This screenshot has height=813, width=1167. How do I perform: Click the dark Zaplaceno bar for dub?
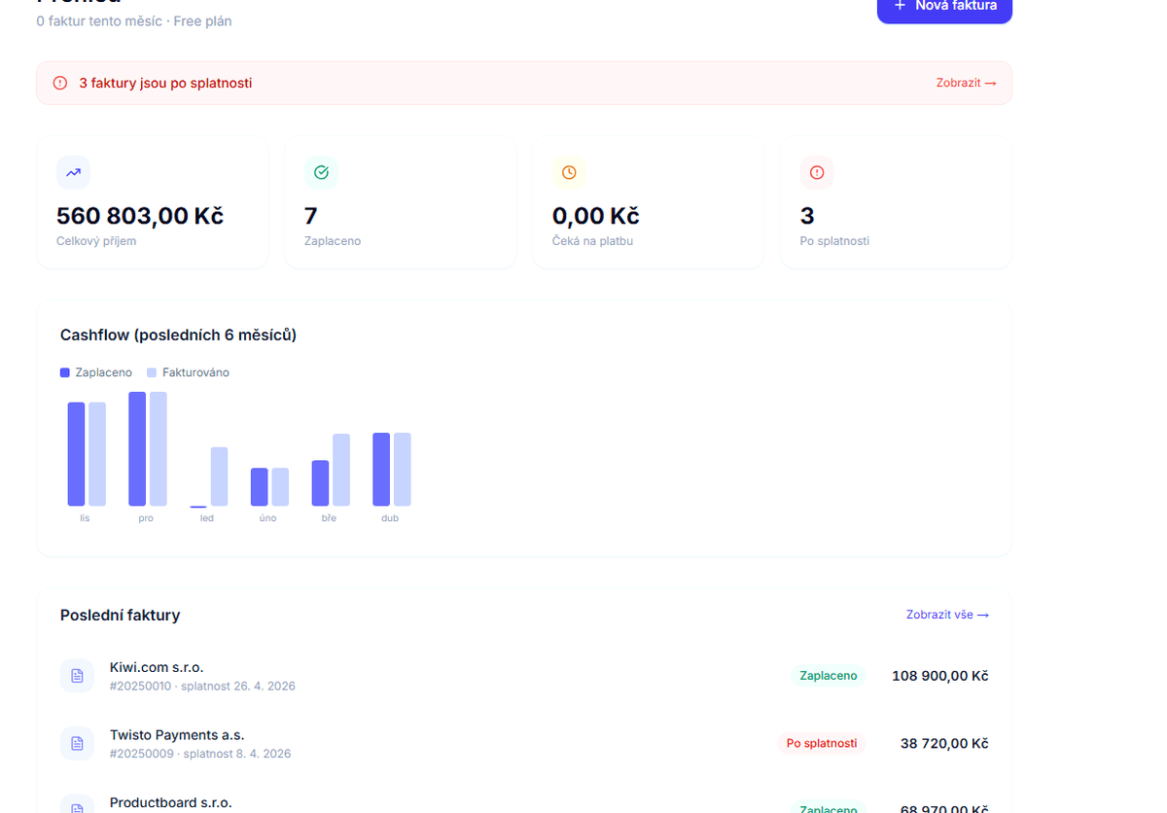point(381,470)
